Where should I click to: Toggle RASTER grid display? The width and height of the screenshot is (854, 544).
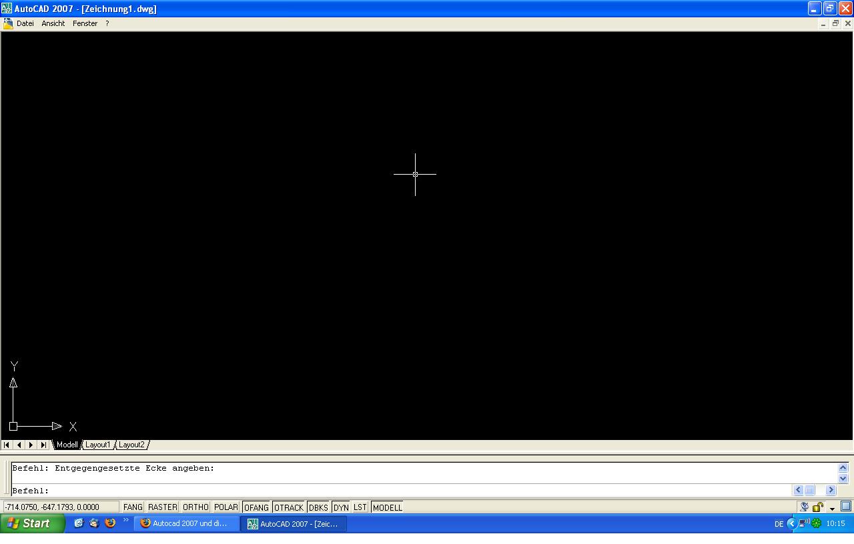(x=163, y=507)
